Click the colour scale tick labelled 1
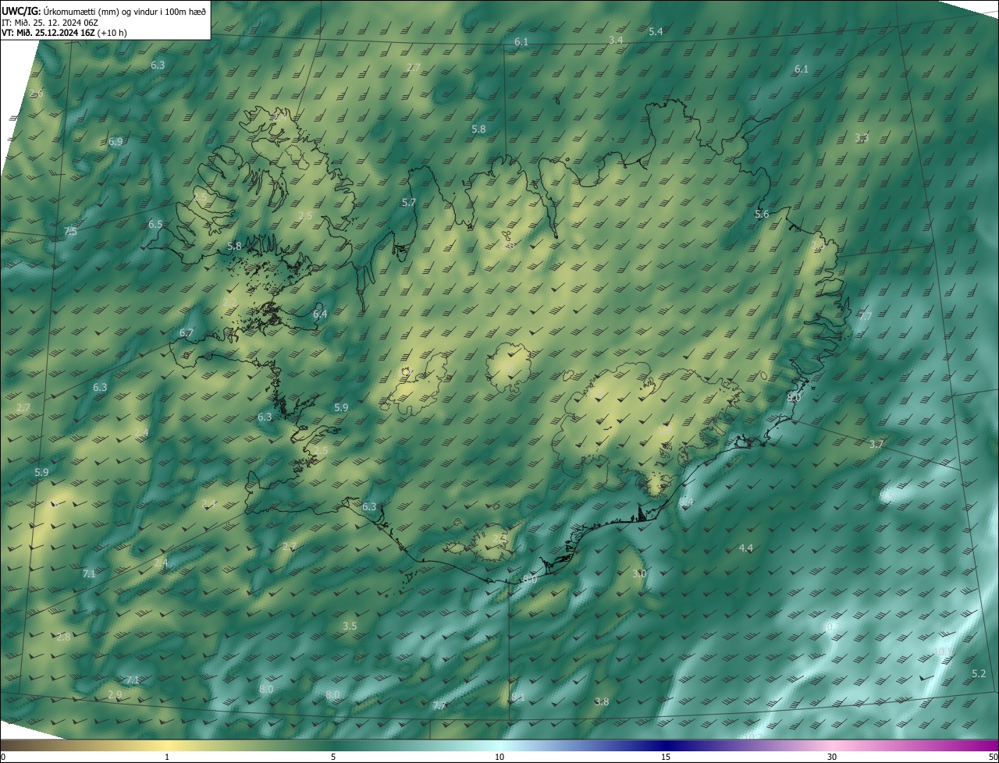This screenshot has height=763, width=999. [x=167, y=757]
